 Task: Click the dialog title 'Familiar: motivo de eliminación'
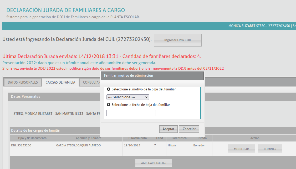tap(129, 75)
